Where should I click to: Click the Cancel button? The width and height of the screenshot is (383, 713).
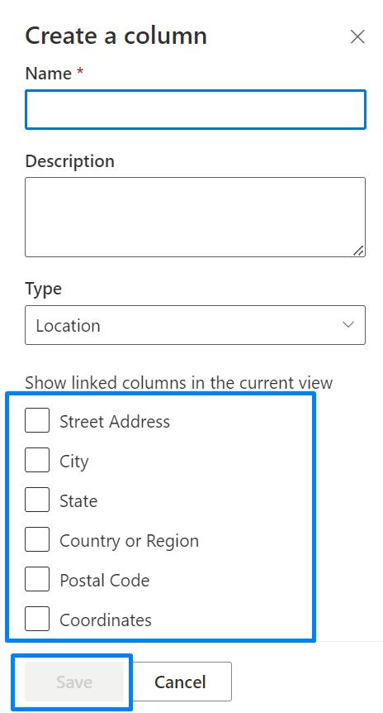coord(180,682)
